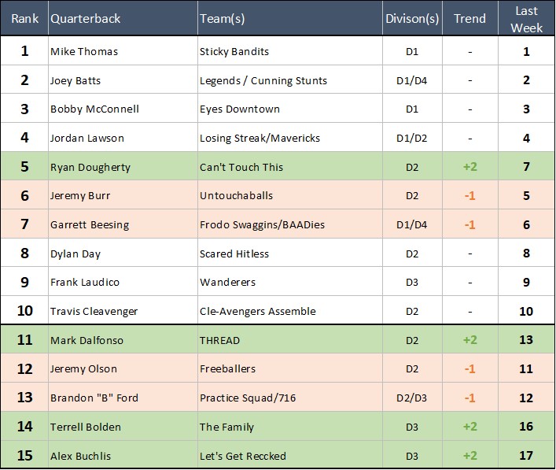
Task: Select the Losing Streak/Mavericks cell
Action: point(260,139)
